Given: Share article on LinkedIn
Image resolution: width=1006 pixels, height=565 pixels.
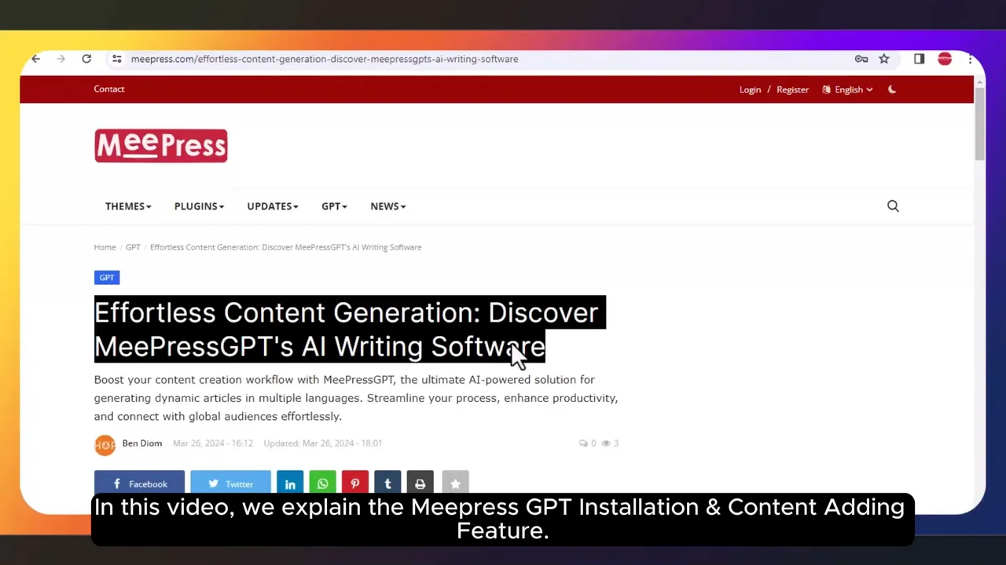Looking at the screenshot, I should pyautogui.click(x=290, y=483).
